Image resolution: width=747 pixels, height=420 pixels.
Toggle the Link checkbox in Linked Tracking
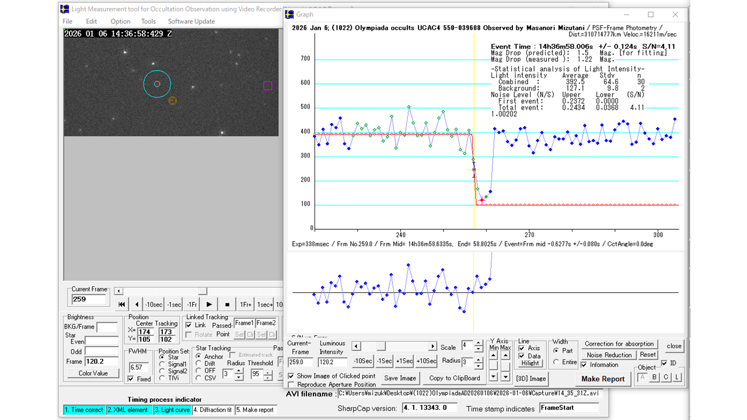[x=189, y=325]
